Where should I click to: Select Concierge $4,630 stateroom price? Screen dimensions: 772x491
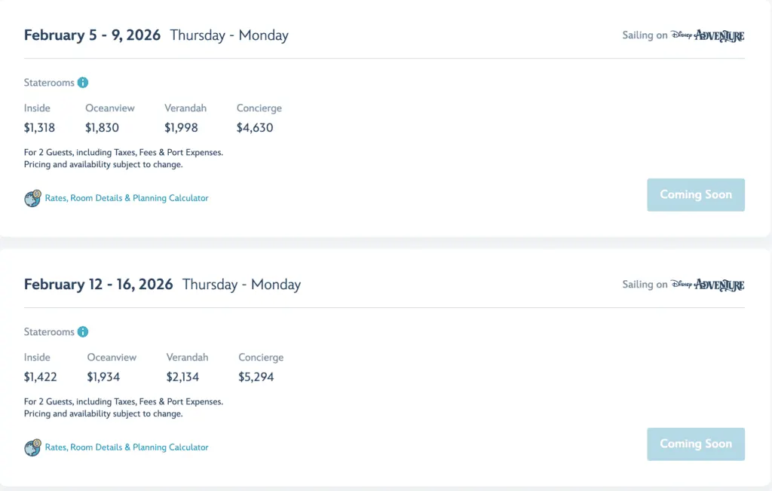tap(255, 128)
